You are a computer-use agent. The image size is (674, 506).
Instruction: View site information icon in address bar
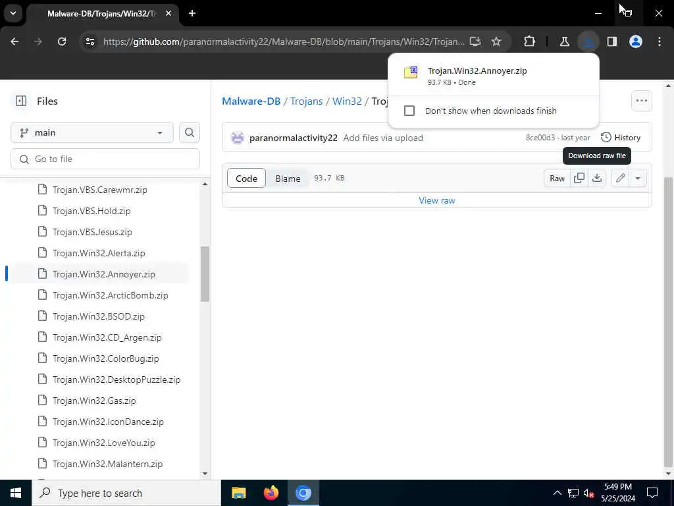coord(90,42)
